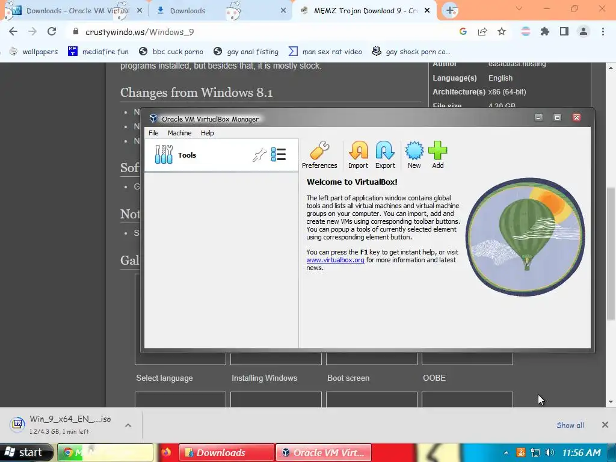616x462 pixels.
Task: Open Downloads folder from taskbar
Action: click(x=227, y=452)
